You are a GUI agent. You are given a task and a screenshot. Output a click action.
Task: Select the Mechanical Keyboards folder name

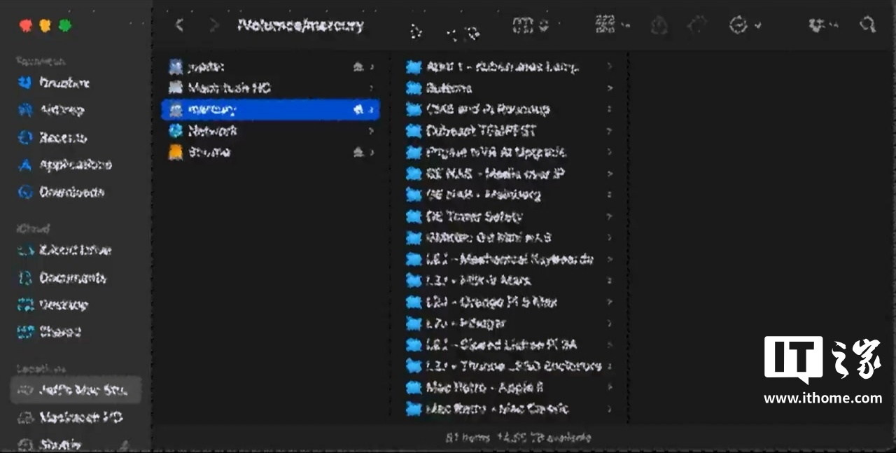[510, 259]
